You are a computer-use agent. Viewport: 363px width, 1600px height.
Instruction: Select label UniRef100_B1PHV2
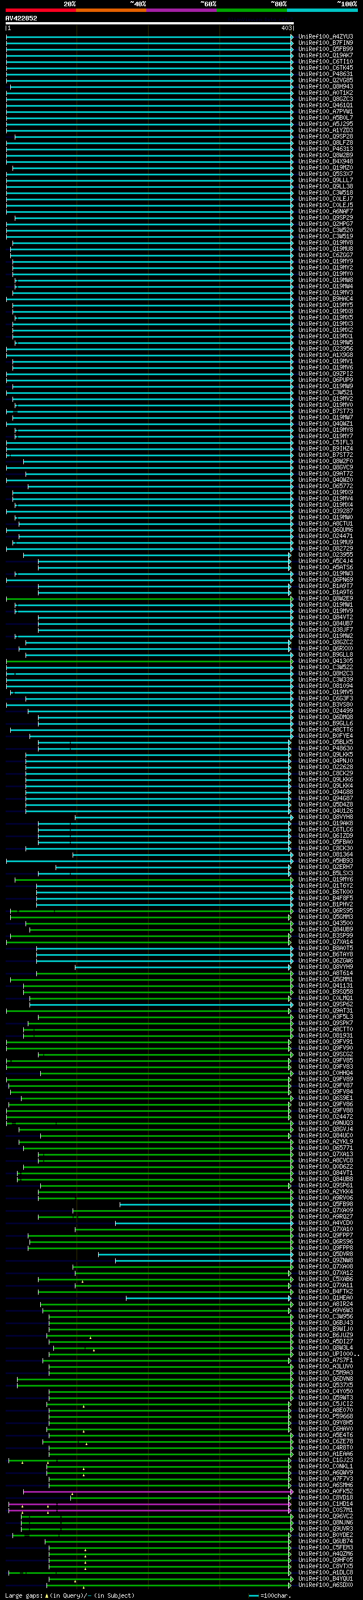[x=325, y=904]
